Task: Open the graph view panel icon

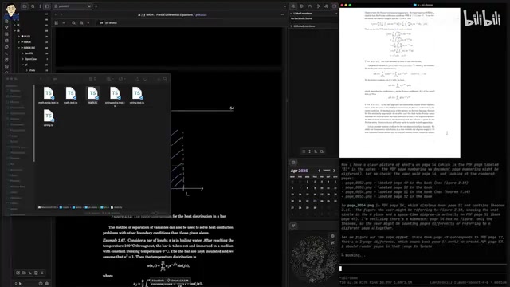Action: (293, 226)
